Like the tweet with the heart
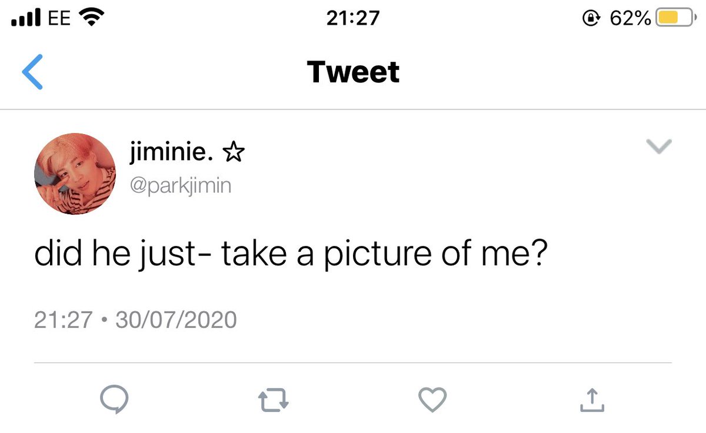Screen dimensions: 706x433 pyautogui.click(x=432, y=401)
